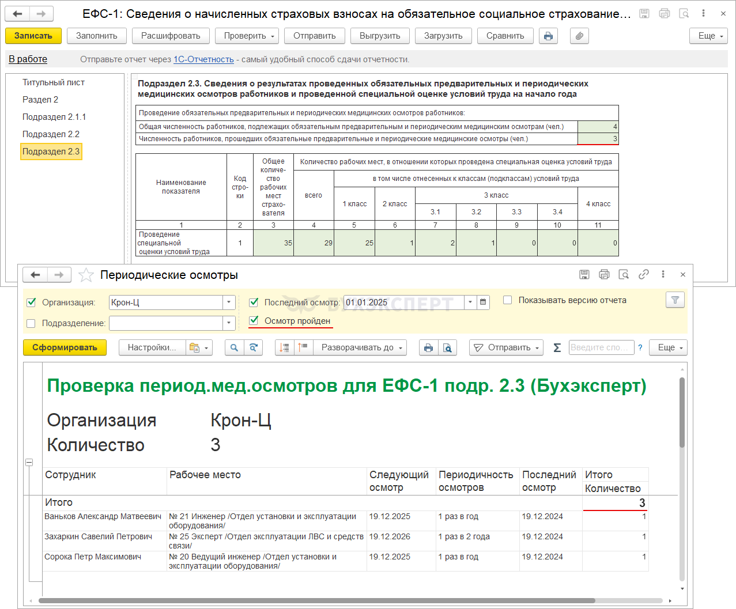The height and width of the screenshot is (609, 736).
Task: Uncheck the Осмотр пройден checkbox
Action: 254,320
